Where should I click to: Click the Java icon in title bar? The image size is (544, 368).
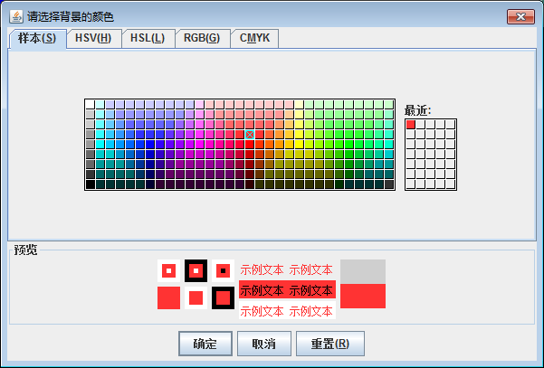[x=16, y=16]
